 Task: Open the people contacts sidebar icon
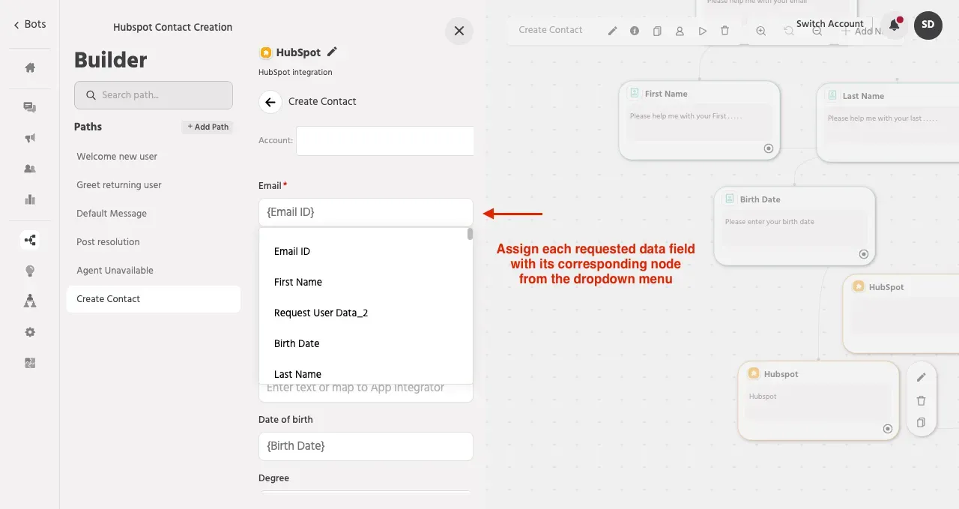click(30, 169)
